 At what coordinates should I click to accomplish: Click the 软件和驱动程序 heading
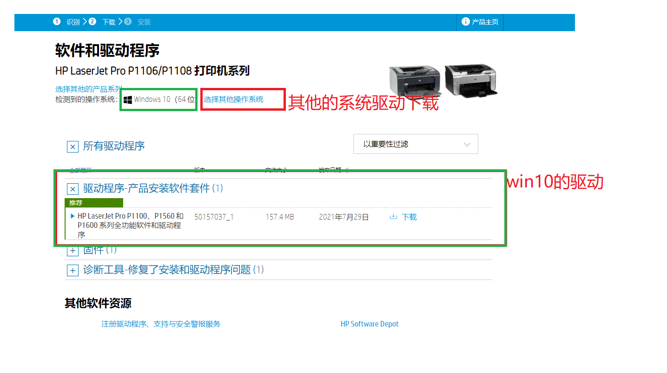click(x=107, y=50)
